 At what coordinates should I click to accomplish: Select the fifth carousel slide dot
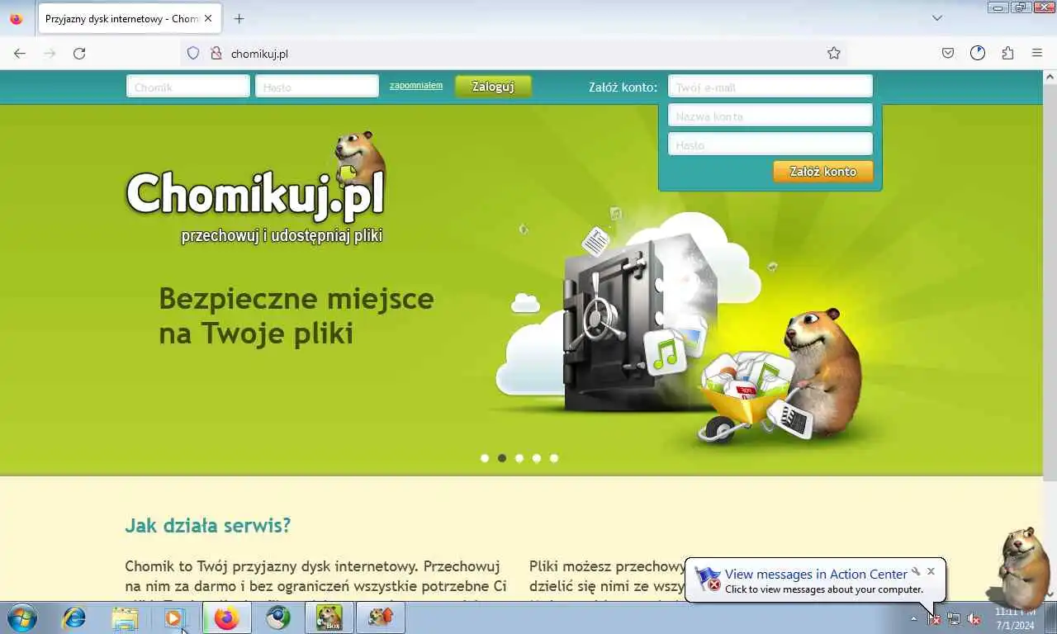pos(554,458)
